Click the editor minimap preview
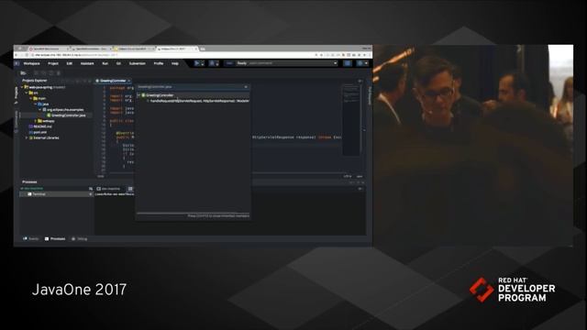The image size is (587, 330). [x=350, y=119]
